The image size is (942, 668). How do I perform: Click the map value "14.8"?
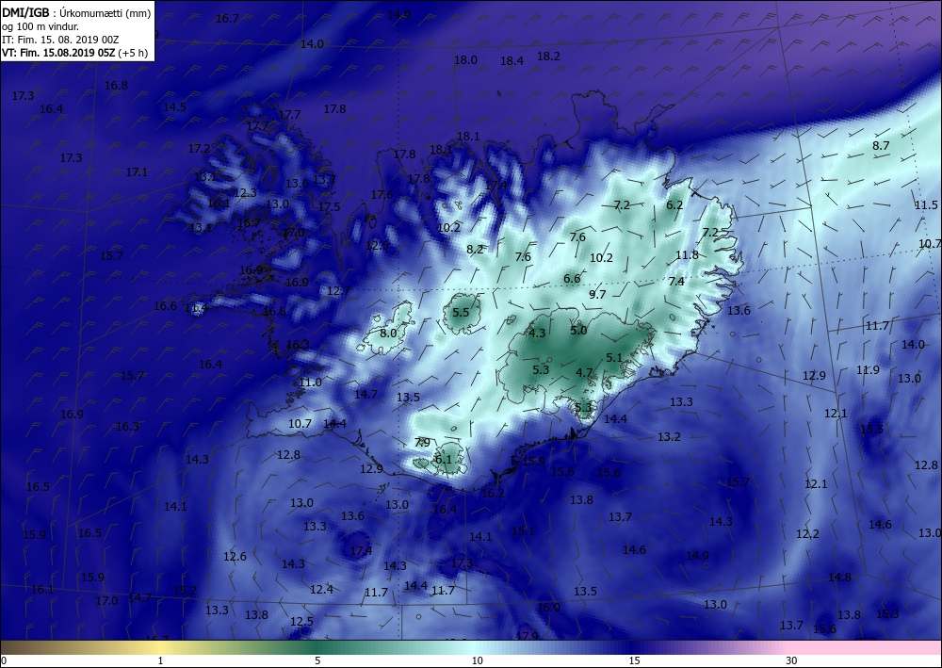pos(839,578)
